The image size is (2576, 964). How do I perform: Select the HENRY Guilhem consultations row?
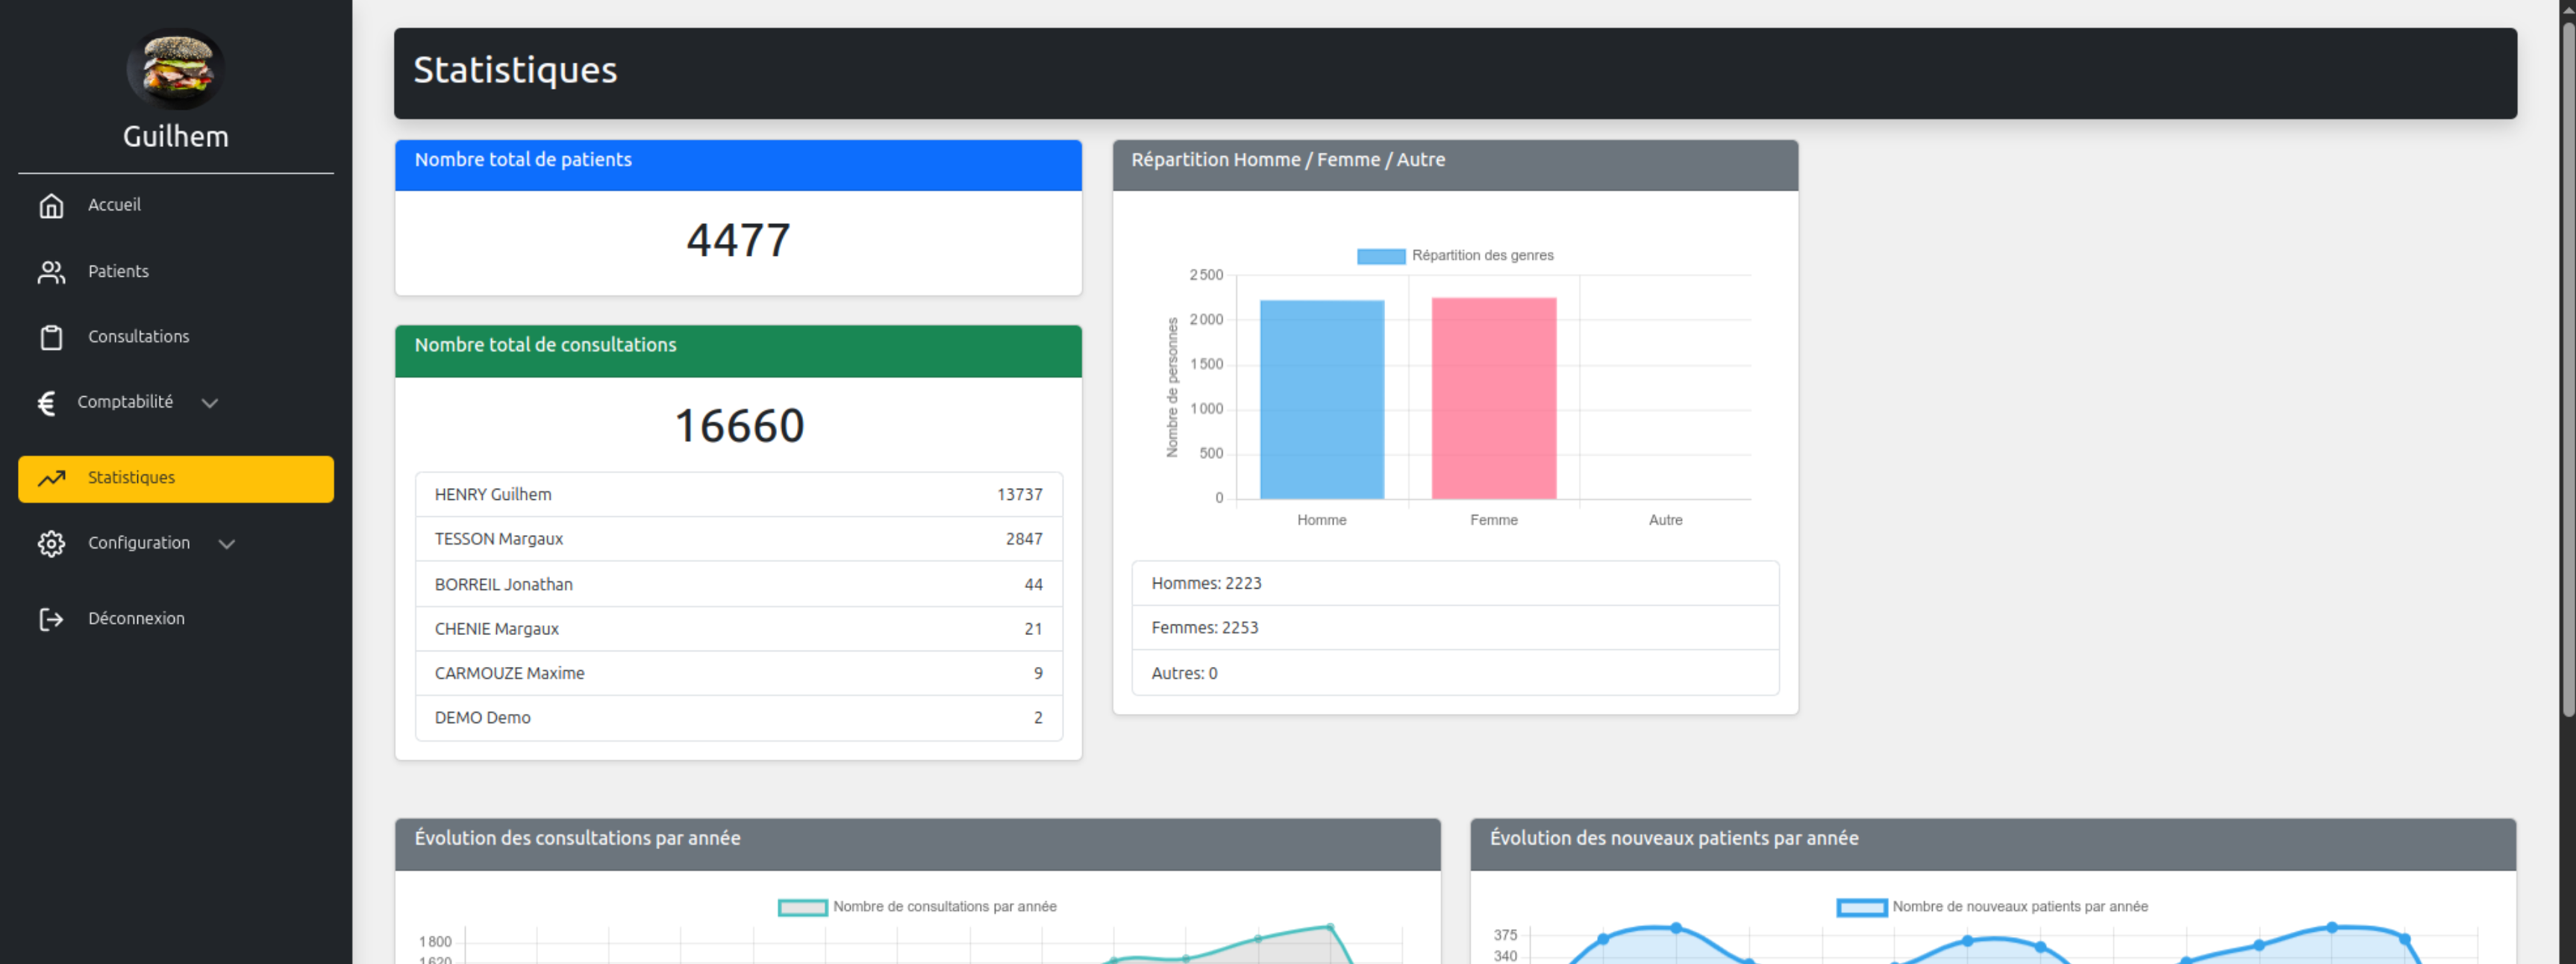738,495
